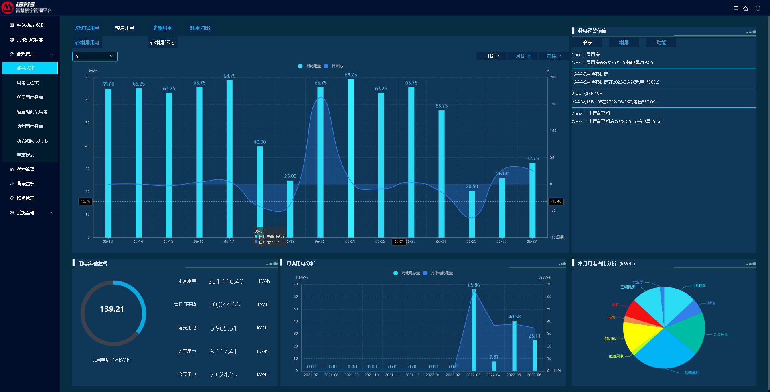Collapse the 能耗管理 menu section

coord(51,54)
